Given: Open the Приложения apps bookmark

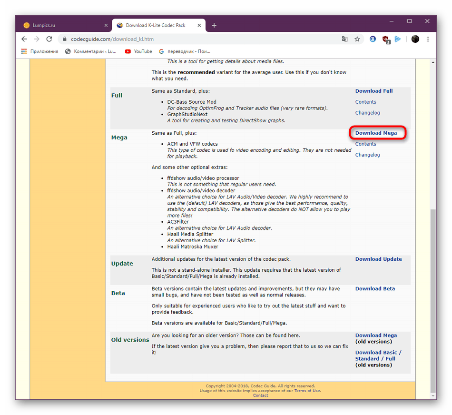Looking at the screenshot, I should click(x=40, y=51).
